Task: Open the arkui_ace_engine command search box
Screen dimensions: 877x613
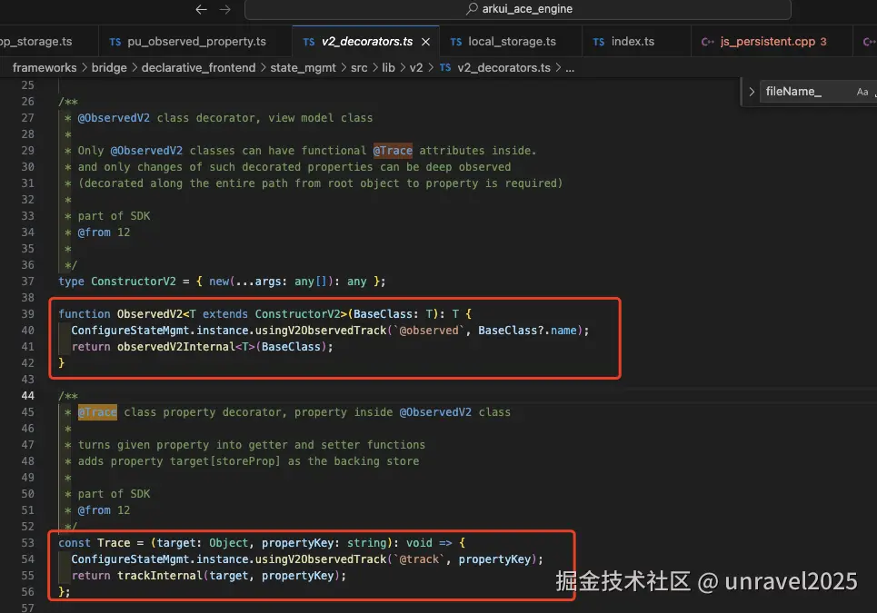Action: [x=518, y=9]
